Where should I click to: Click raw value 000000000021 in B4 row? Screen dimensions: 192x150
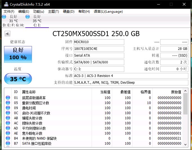pos(170,138)
